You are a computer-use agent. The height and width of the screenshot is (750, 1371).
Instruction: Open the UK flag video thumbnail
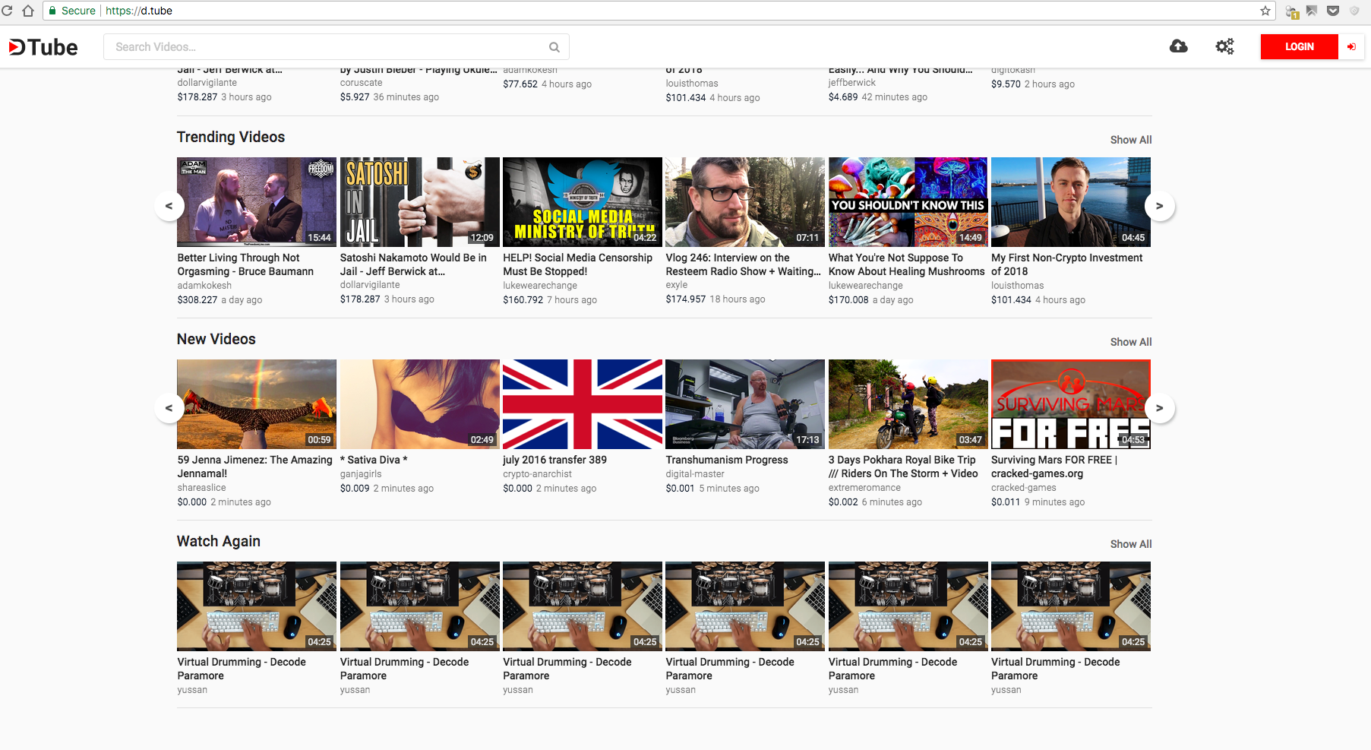pos(583,404)
